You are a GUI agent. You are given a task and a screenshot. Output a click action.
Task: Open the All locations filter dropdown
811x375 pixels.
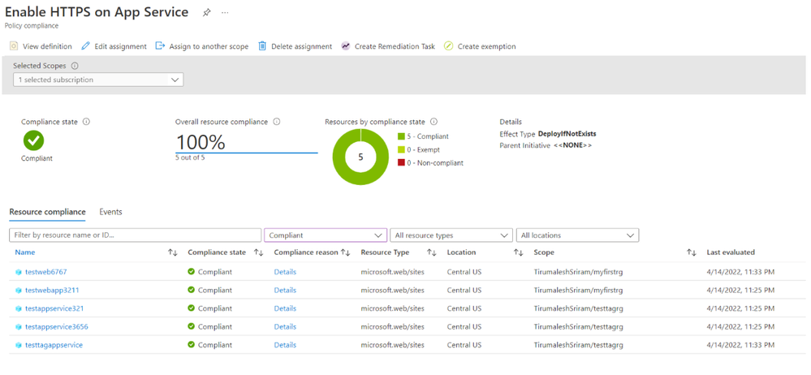click(578, 235)
